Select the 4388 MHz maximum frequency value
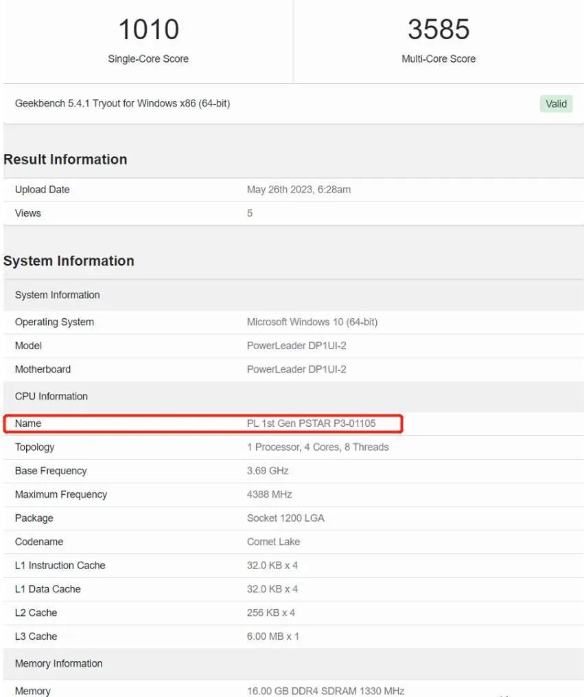584x697 pixels. (270, 494)
